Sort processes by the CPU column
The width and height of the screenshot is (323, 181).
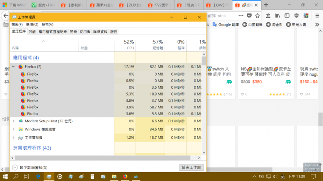point(125,45)
